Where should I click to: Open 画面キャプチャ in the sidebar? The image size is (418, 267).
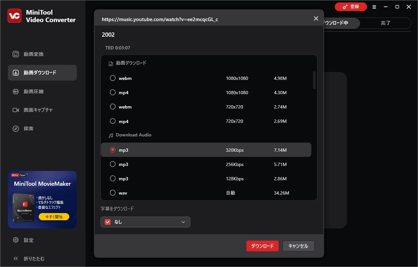(x=42, y=110)
